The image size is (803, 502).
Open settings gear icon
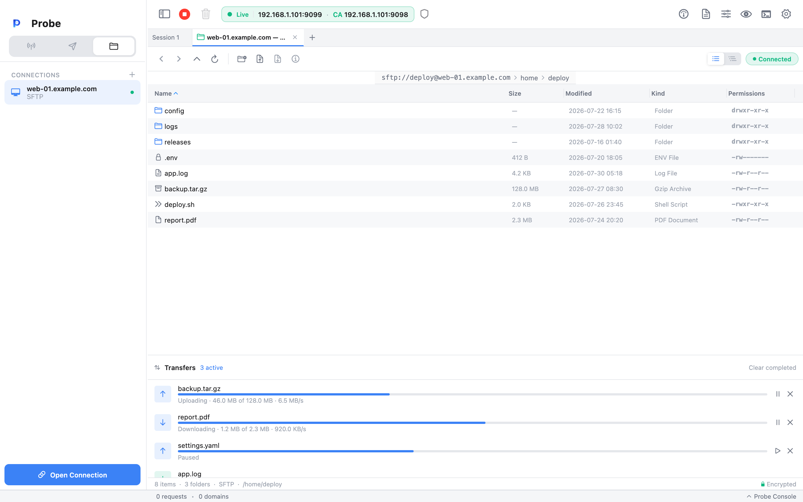click(786, 14)
